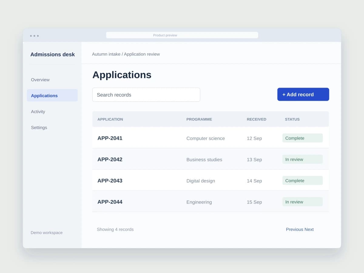Click the 14 Sep received date
The image size is (364, 273).
tap(254, 181)
